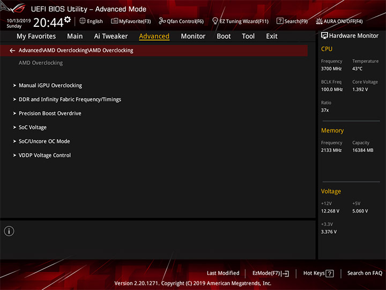Switch to EzMode(F7) label
The image size is (386, 290).
[266, 273]
